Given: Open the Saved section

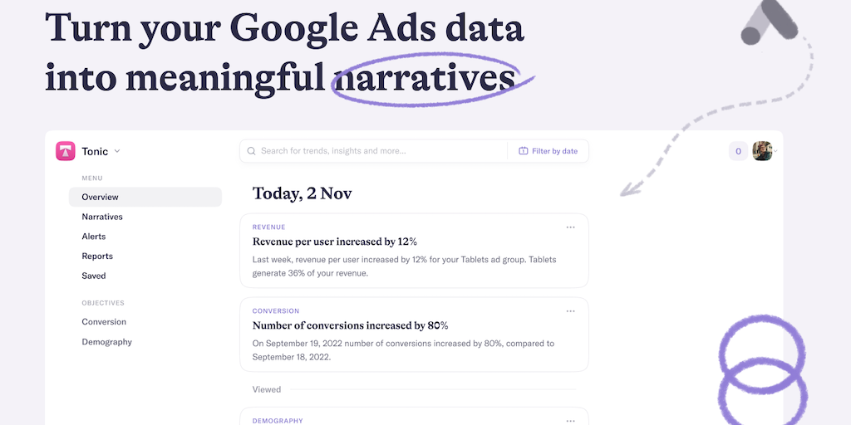Looking at the screenshot, I should pos(94,276).
